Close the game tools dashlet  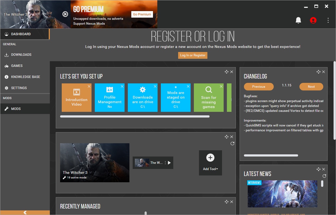(231, 137)
